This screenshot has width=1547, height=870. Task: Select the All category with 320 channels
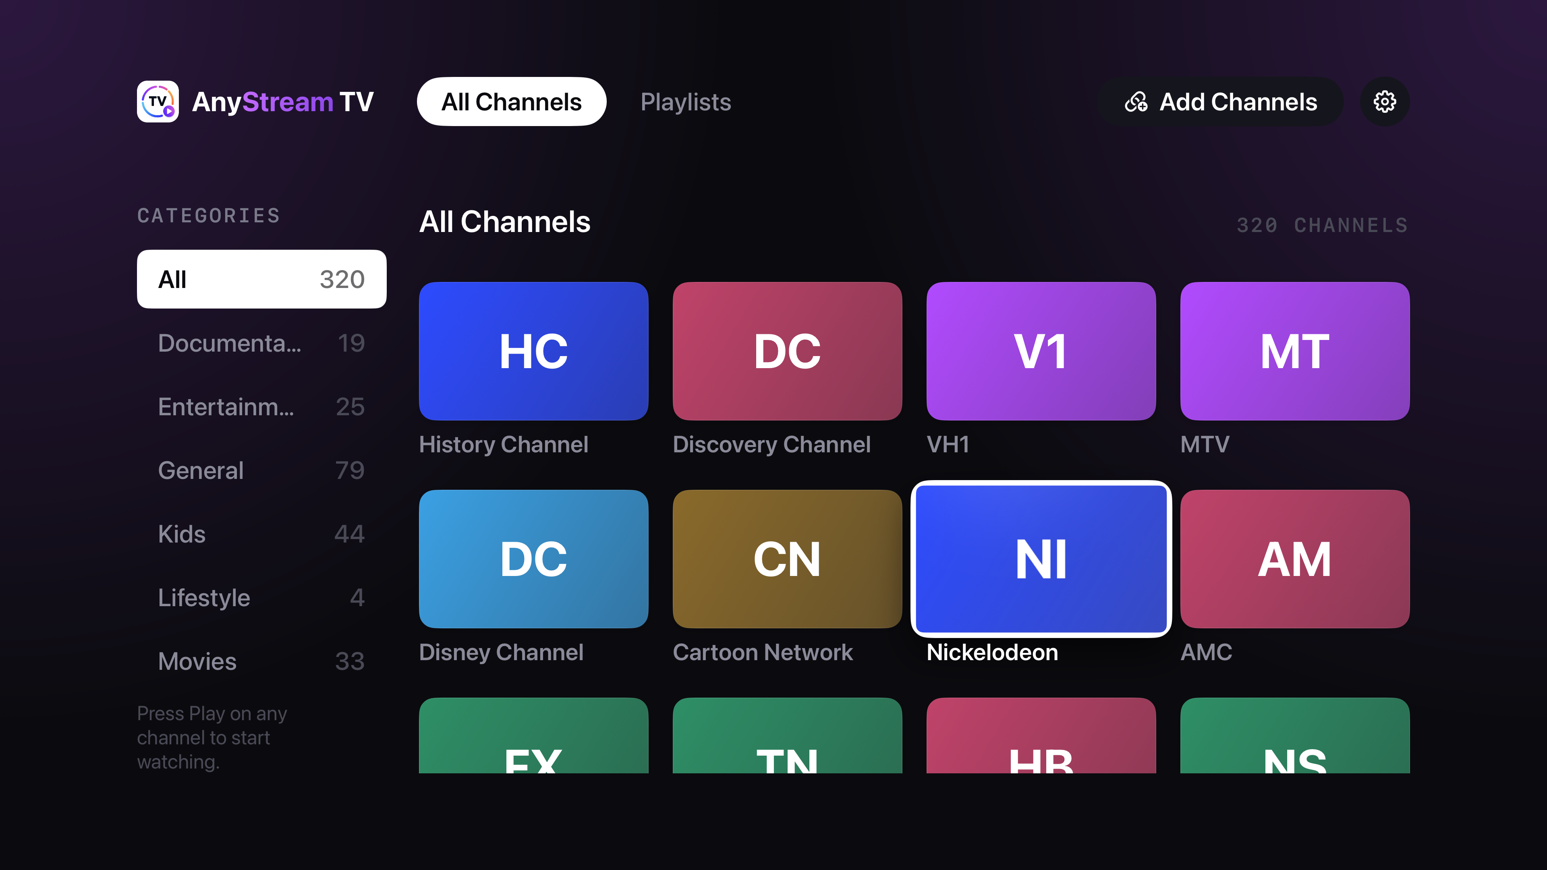(x=261, y=279)
